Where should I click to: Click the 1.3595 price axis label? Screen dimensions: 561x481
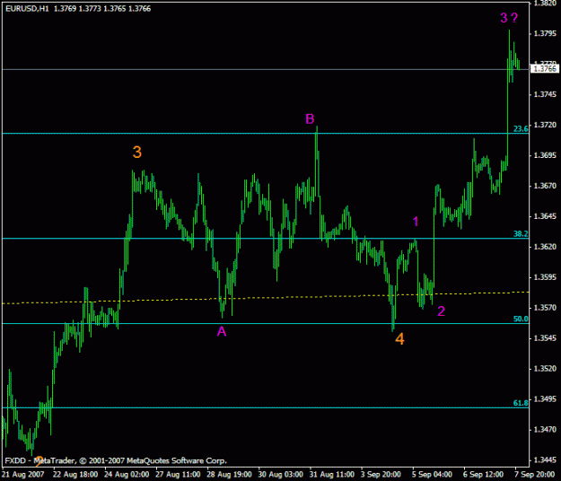pos(545,277)
